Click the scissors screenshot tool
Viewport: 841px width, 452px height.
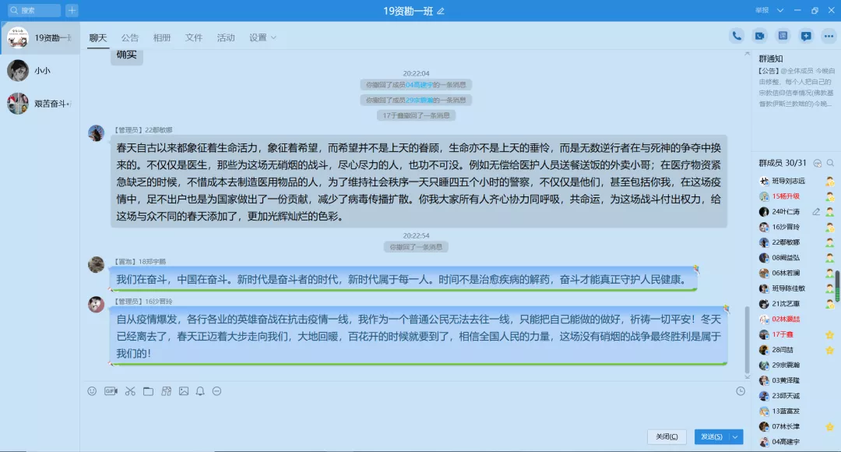point(130,391)
